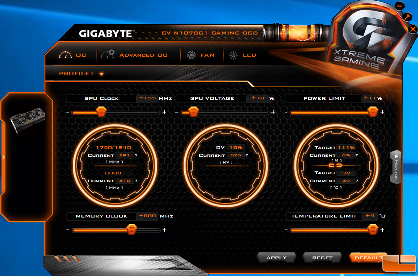Viewport: 418px width, 276px height.
Task: Click the Power Limit +11 value field
Action: click(370, 98)
